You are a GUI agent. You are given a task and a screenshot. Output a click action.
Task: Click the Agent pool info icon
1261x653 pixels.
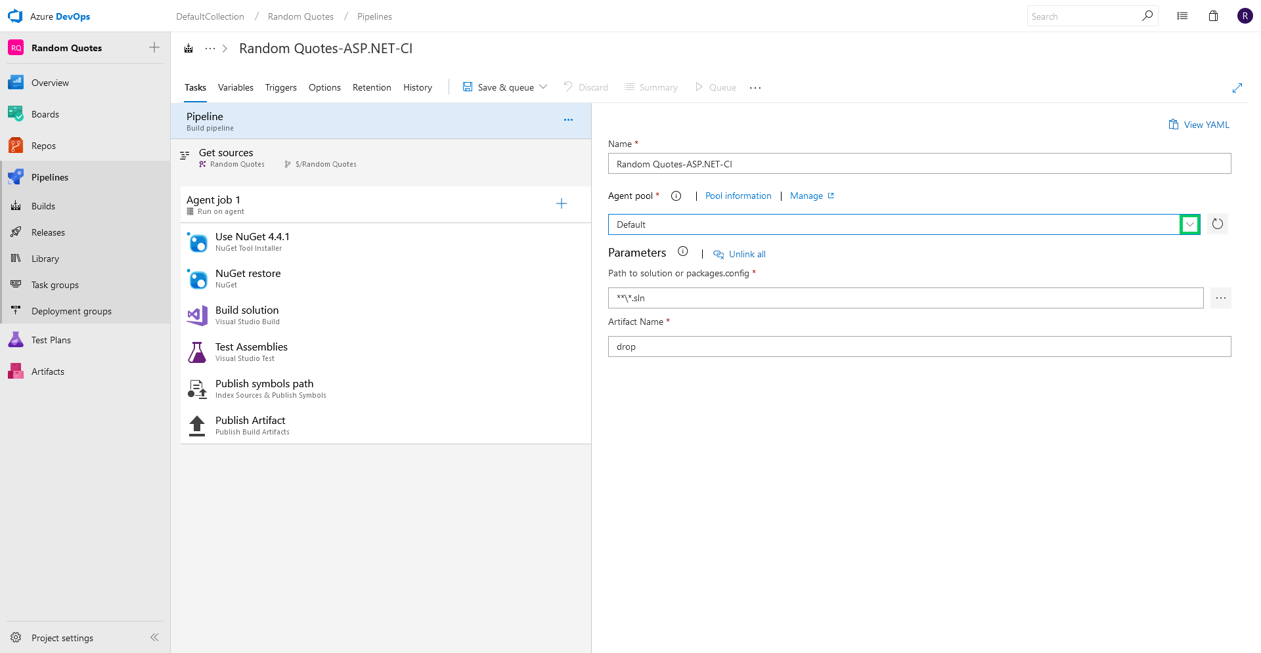(676, 196)
